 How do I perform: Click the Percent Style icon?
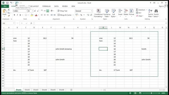click(x=81, y=15)
